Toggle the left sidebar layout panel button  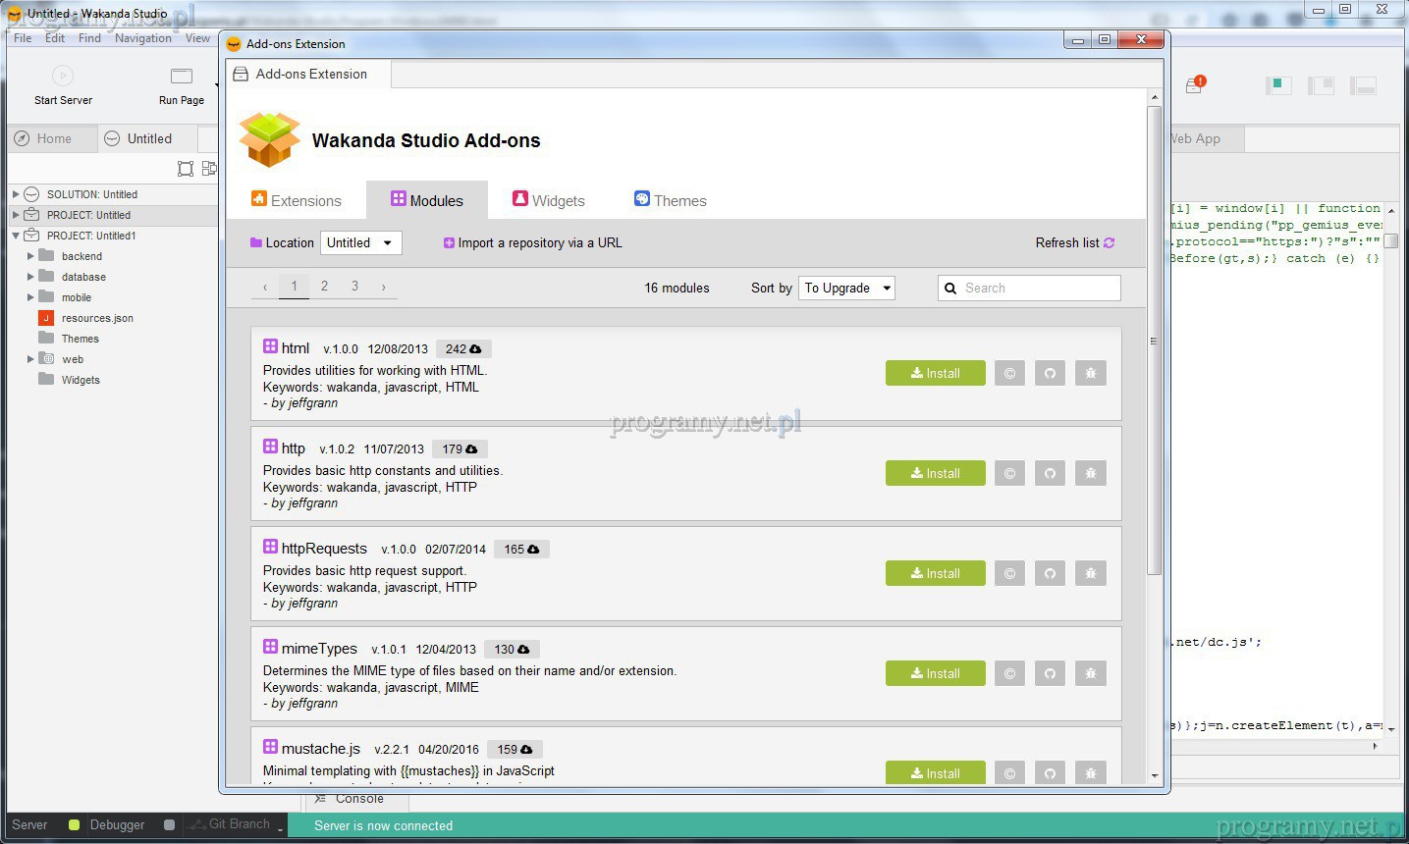(x=1277, y=85)
